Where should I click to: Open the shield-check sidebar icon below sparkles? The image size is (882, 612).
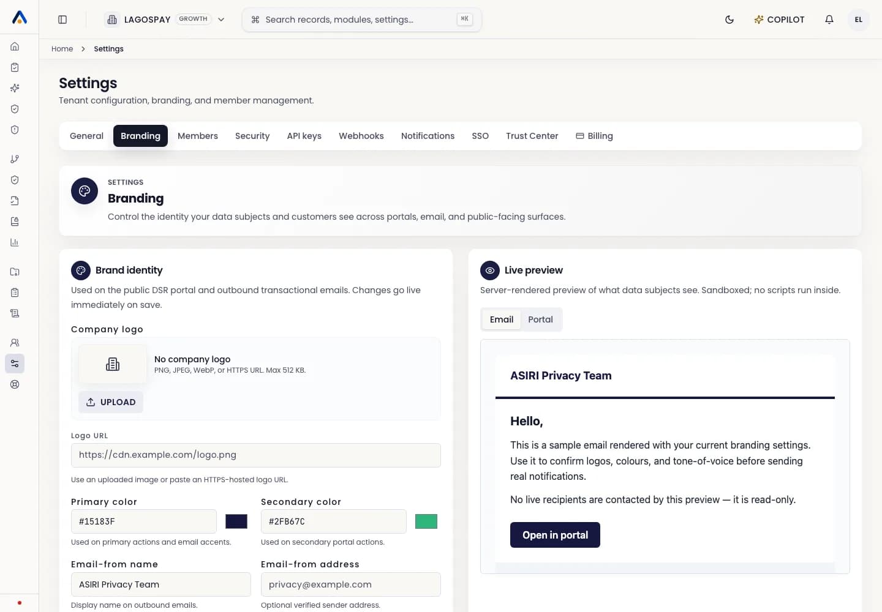[15, 109]
